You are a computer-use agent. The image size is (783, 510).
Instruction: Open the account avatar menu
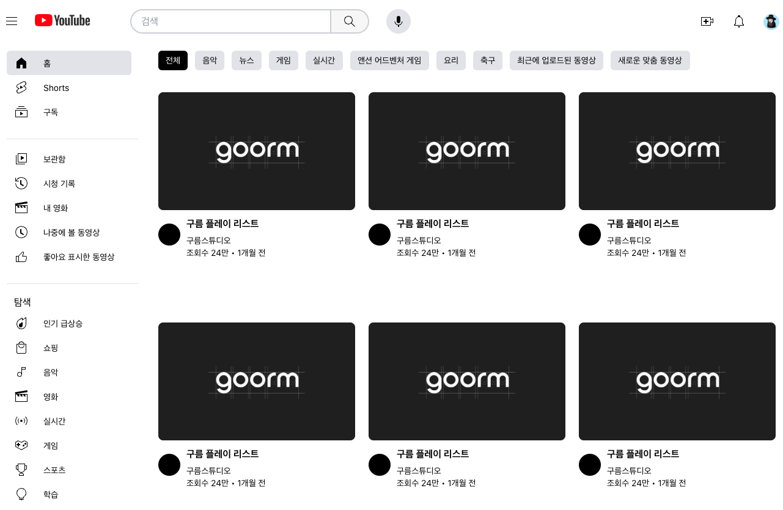click(771, 22)
